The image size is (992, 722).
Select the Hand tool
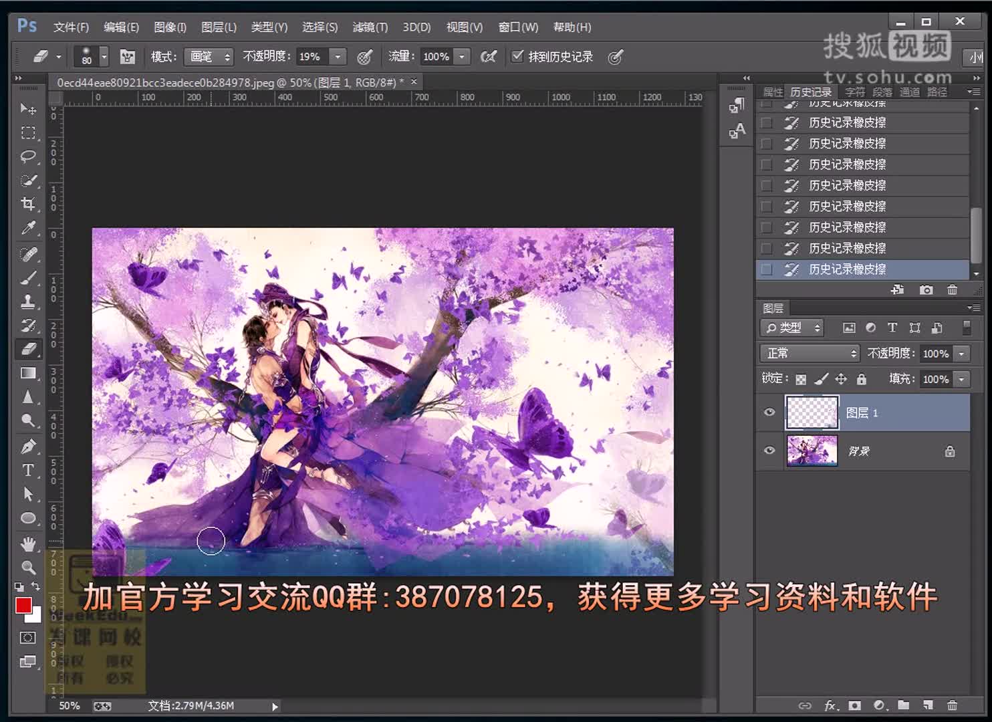coord(28,544)
